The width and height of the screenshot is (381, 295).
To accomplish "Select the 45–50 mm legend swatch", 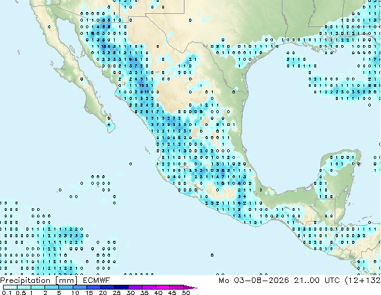I will click(177, 287).
